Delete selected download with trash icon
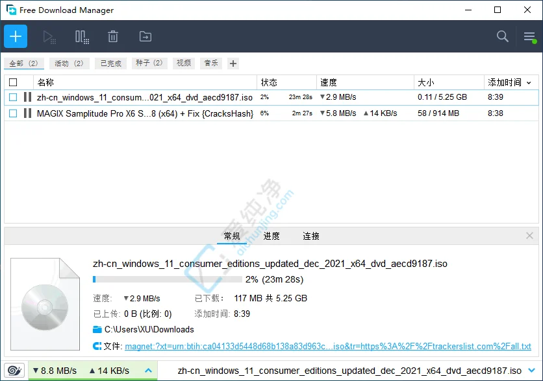This screenshot has height=381, width=543. pyautogui.click(x=113, y=36)
